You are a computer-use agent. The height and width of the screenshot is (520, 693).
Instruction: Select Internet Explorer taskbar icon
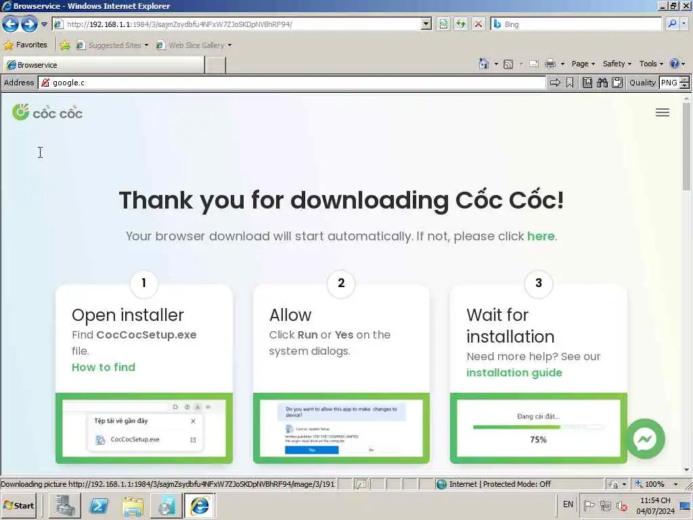point(200,505)
